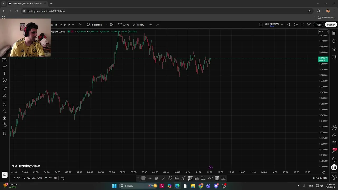
Task: Expand the Indicators favorites dropdown arrow
Action: click(106, 25)
